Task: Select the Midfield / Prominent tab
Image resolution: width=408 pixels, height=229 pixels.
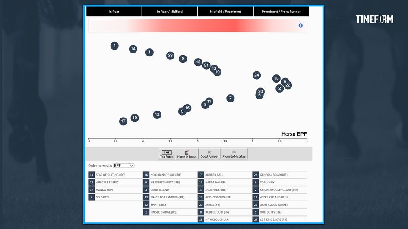Action: point(225,12)
